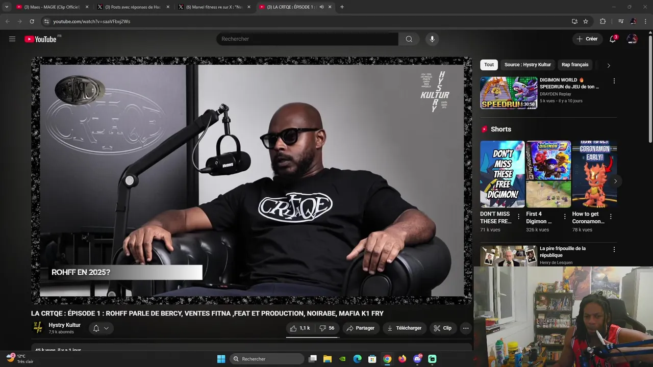Open options for La pire fripouille video
This screenshot has height=367, width=653.
pyautogui.click(x=614, y=250)
